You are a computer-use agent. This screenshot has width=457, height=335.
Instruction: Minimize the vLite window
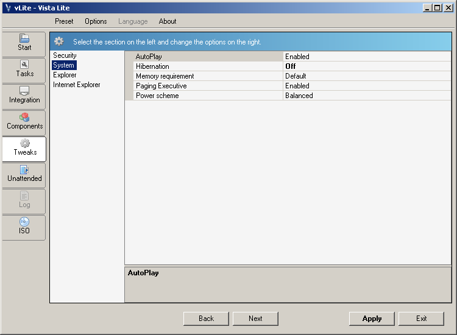coord(427,8)
